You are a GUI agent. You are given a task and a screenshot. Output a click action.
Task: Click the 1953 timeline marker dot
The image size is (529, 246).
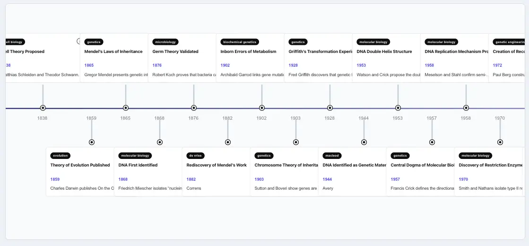[x=398, y=108]
